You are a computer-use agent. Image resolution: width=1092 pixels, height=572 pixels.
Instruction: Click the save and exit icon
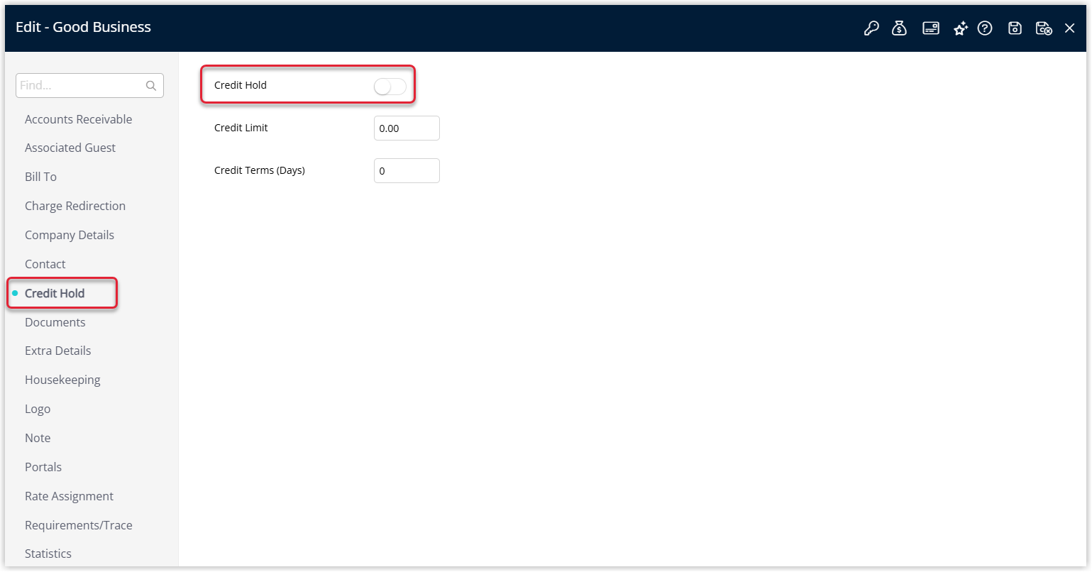click(1044, 28)
